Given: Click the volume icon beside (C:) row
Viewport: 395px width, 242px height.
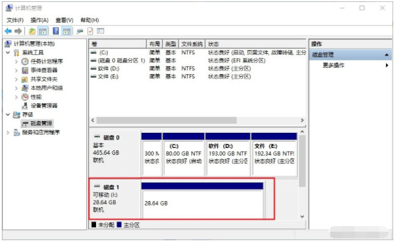Looking at the screenshot, I should pyautogui.click(x=94, y=52).
